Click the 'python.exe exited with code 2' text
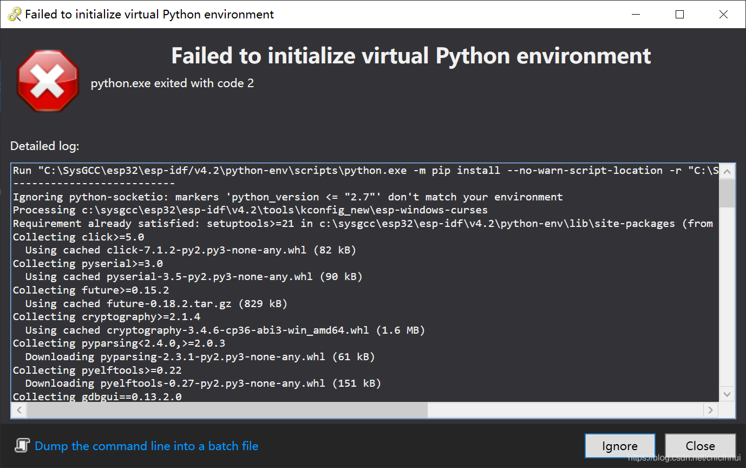The height and width of the screenshot is (468, 746). [172, 83]
